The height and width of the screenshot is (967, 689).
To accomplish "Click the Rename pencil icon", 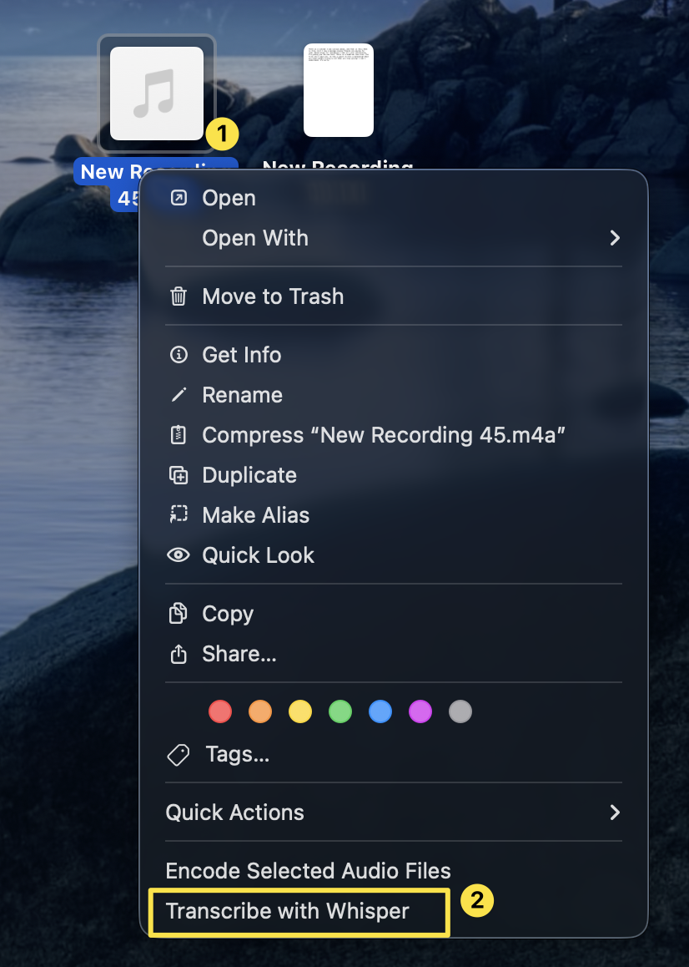I will [x=179, y=395].
